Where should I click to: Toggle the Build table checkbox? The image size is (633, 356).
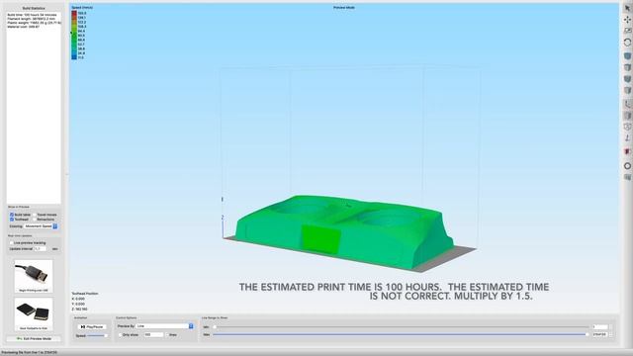[x=12, y=215]
